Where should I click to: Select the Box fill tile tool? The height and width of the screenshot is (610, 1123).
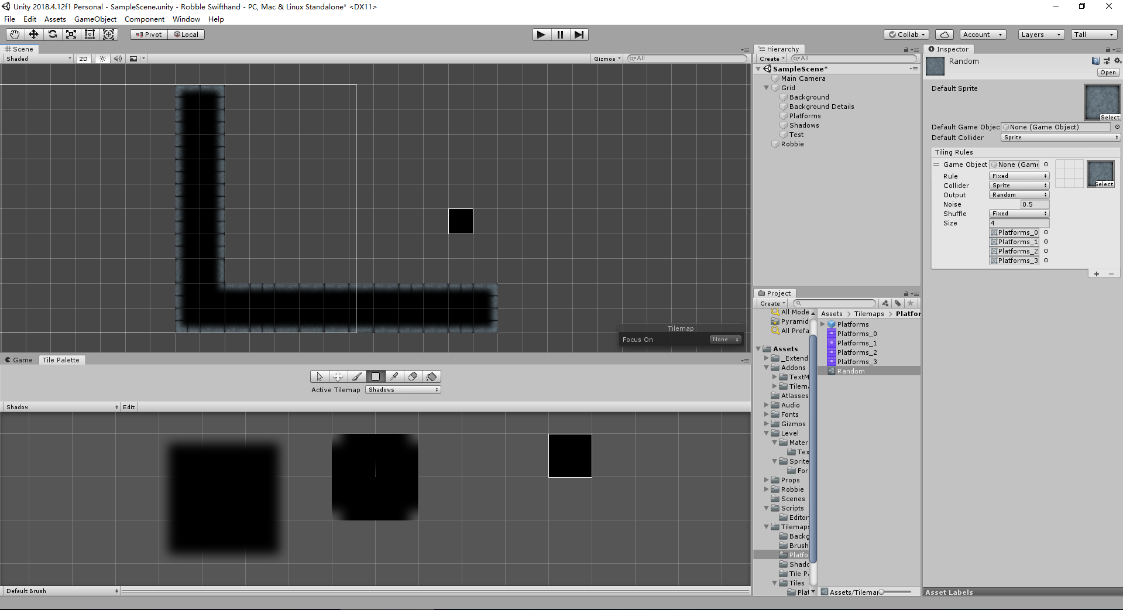(x=375, y=376)
